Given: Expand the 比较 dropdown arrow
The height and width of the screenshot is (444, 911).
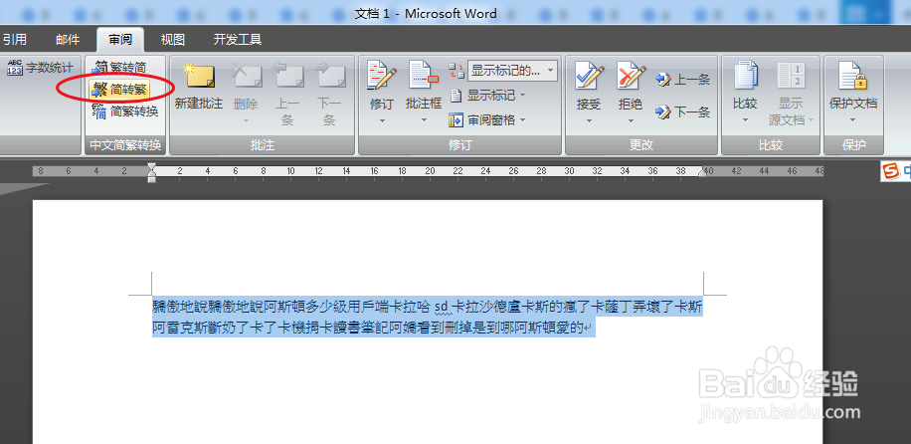Looking at the screenshot, I should 745,121.
